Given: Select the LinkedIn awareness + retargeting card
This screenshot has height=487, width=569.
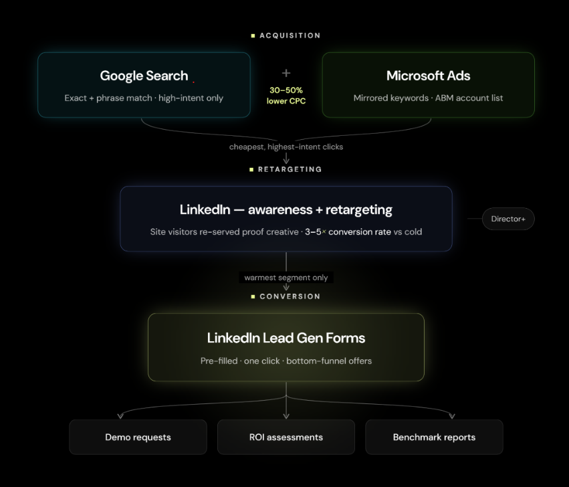Looking at the screenshot, I should [286, 219].
